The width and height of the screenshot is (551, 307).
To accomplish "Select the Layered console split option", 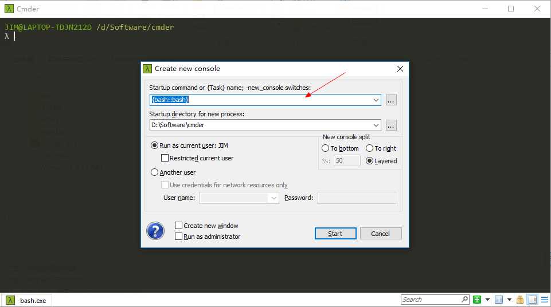I will pyautogui.click(x=381, y=161).
